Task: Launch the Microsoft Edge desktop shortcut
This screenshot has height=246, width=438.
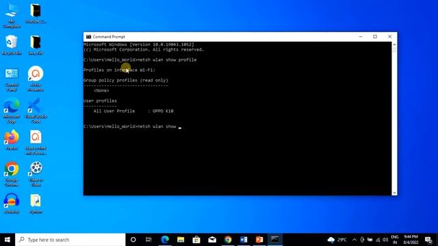Action: [x=12, y=111]
